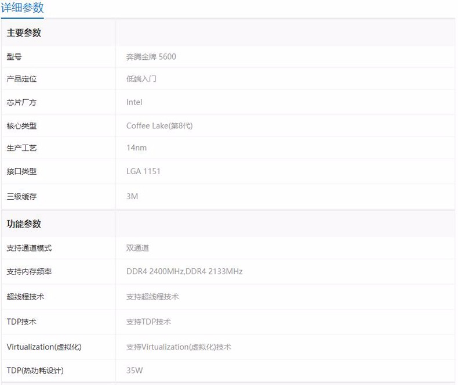Select the 支持超线程技术 value
Image resolution: width=458 pixels, height=385 pixels.
tap(152, 297)
